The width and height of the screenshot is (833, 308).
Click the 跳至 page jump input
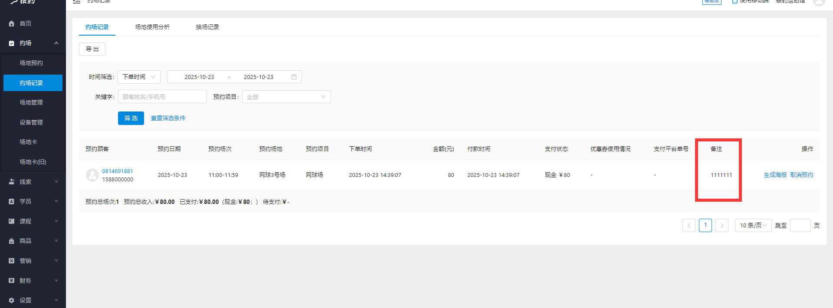[800, 226]
